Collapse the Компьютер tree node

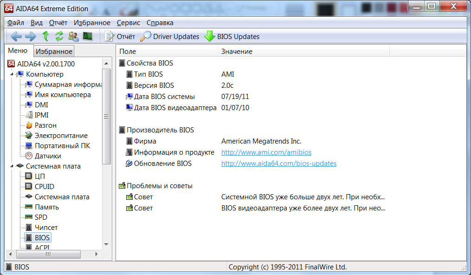pyautogui.click(x=12, y=74)
